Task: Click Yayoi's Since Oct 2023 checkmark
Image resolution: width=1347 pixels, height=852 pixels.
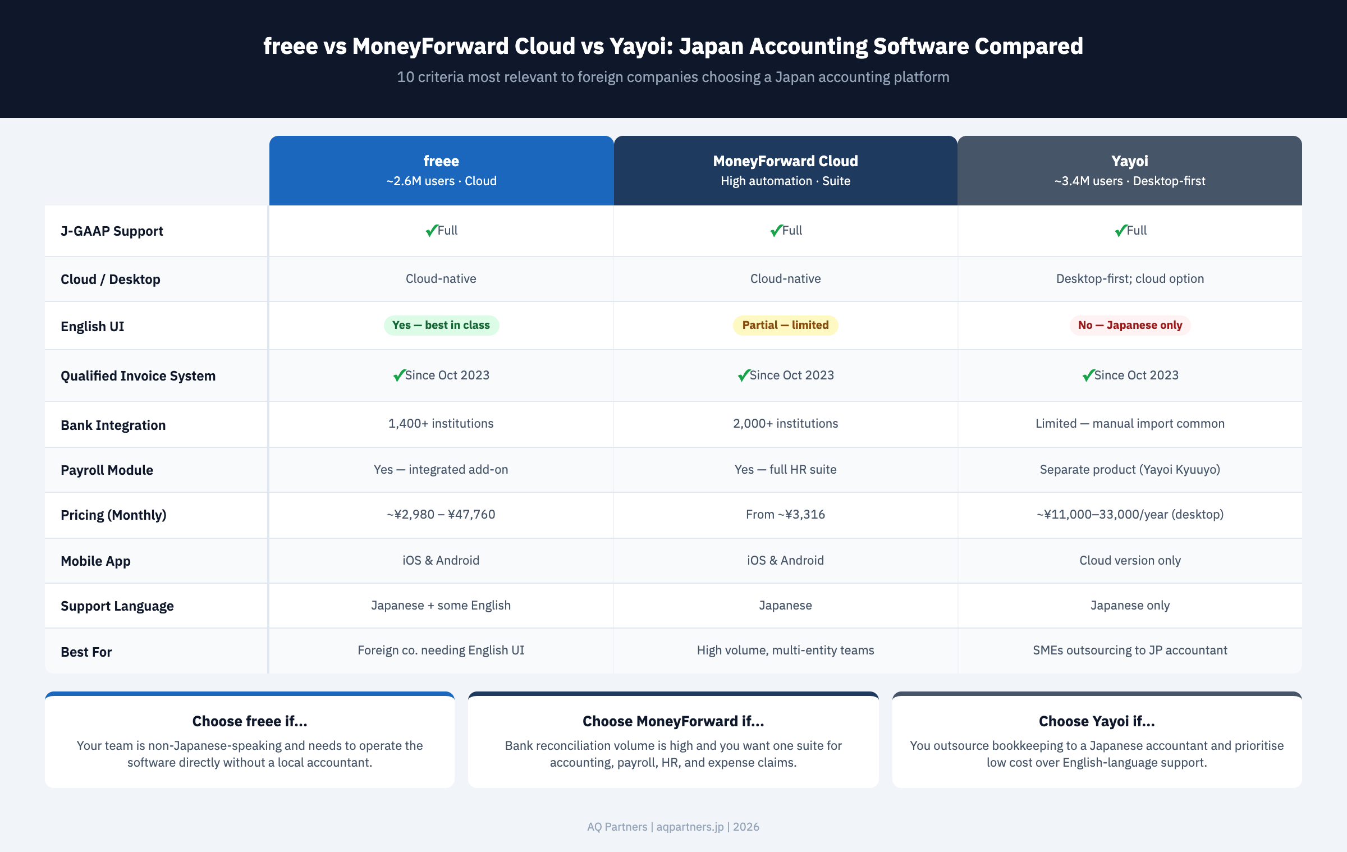Action: [1088, 375]
